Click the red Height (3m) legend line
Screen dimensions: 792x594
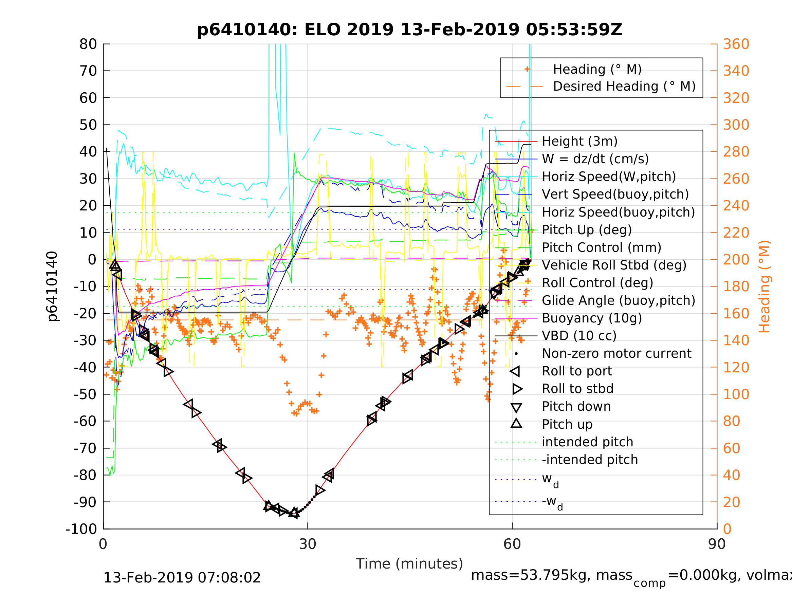(x=516, y=142)
